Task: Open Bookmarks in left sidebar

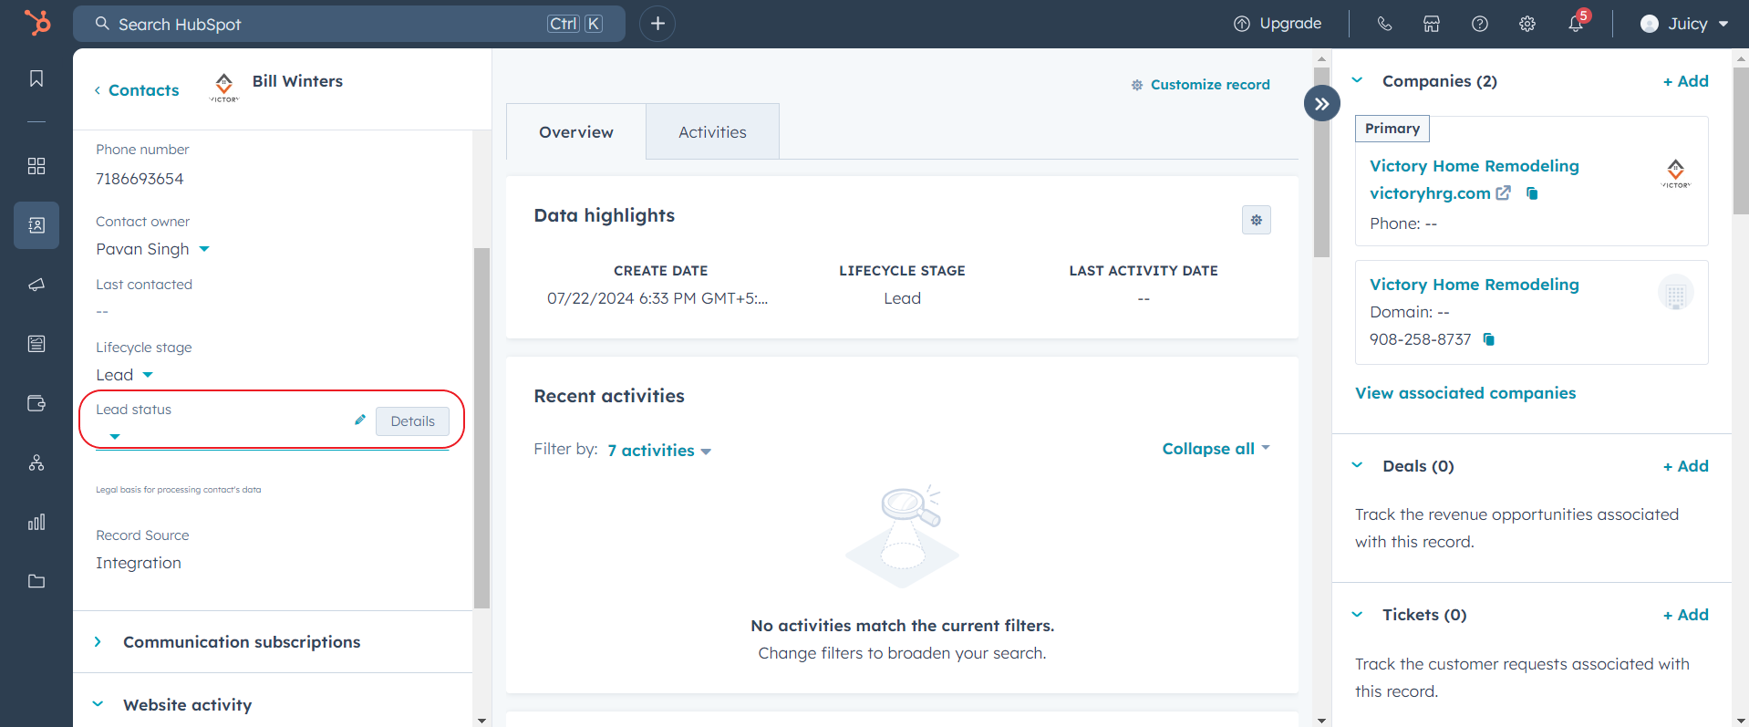Action: coord(36,79)
